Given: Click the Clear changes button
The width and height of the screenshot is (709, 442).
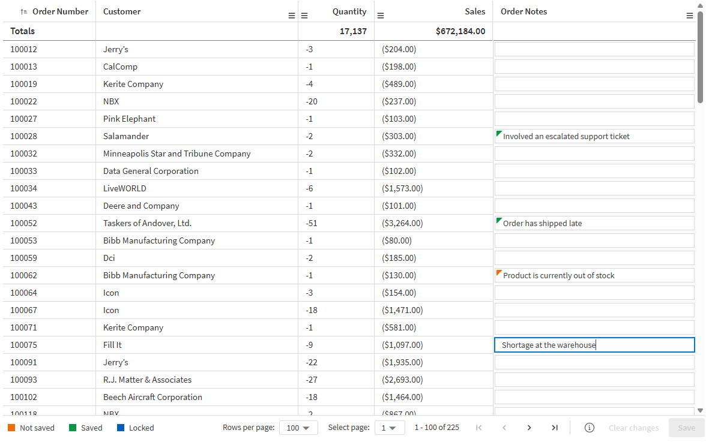Looking at the screenshot, I should pyautogui.click(x=633, y=428).
